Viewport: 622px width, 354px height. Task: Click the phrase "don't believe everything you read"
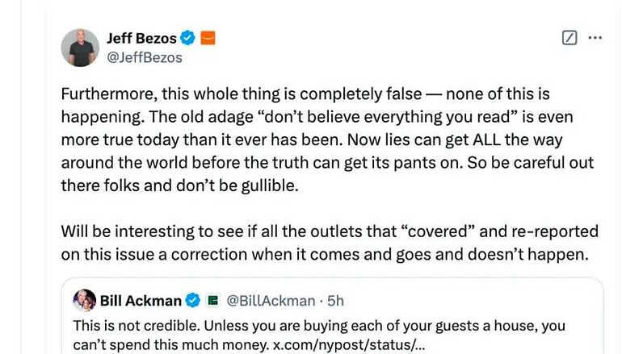tap(388, 117)
